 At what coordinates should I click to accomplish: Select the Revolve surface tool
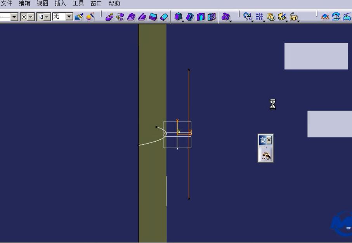coord(120,17)
